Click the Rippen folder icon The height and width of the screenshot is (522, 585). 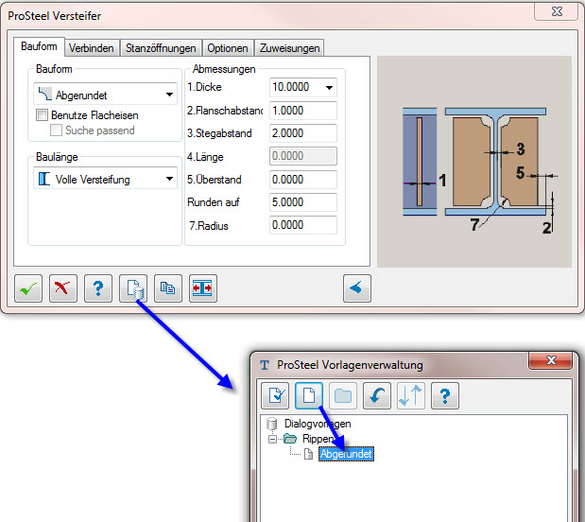tap(290, 439)
